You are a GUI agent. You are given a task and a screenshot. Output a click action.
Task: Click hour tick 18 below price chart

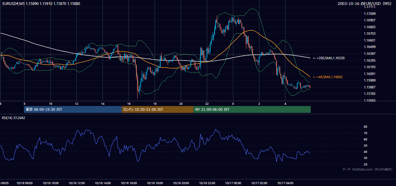(x=155, y=104)
